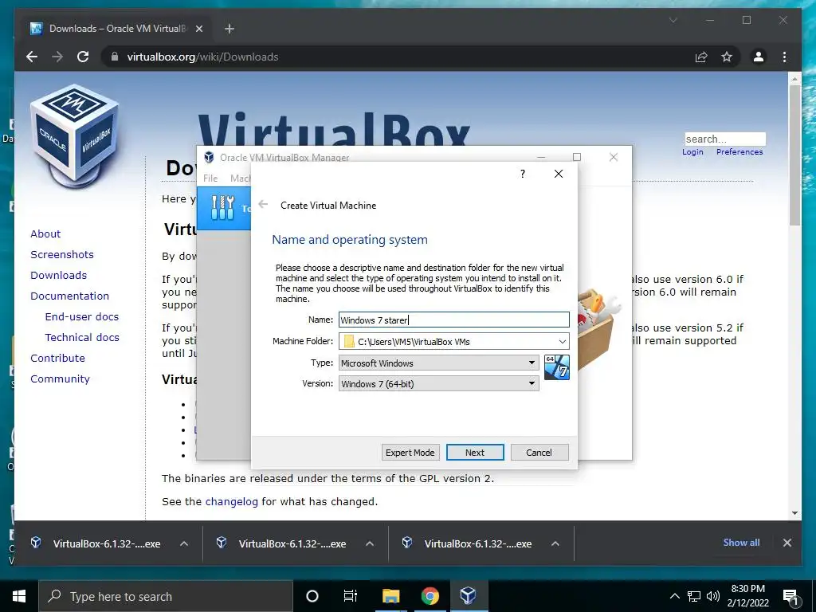Screen dimensions: 816x612
Task: Open the Downloads sidebar link
Action: [58, 275]
